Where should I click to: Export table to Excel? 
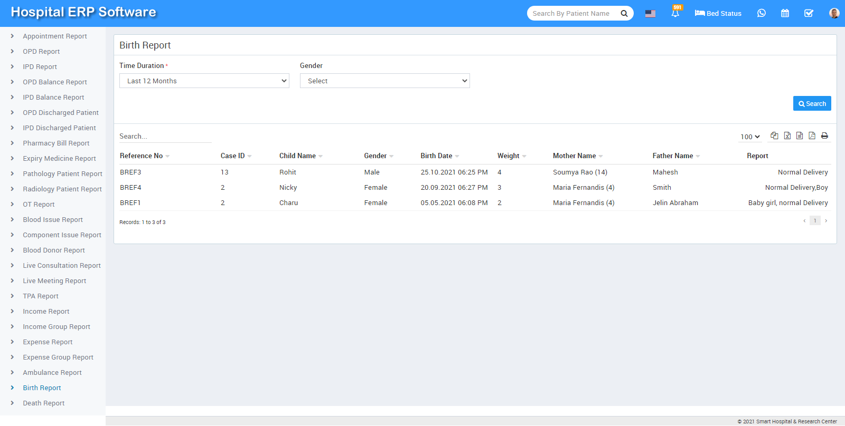pos(787,135)
